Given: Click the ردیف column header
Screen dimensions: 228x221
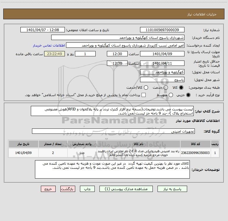Looking at the screenshot, I should coord(215,144).
